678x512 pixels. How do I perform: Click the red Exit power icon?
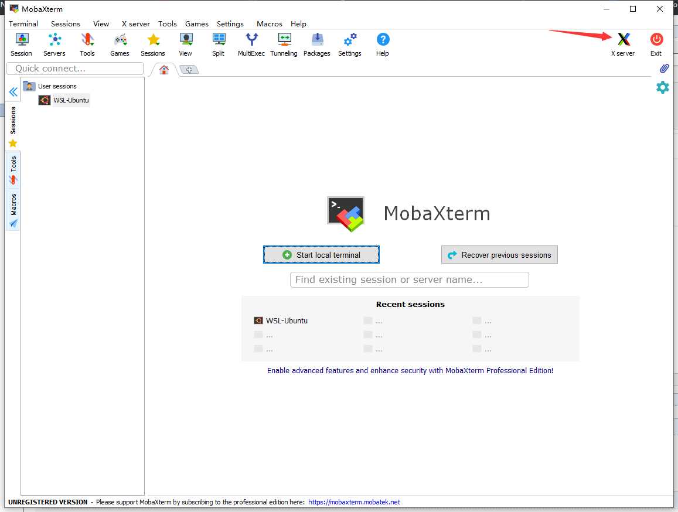(656, 45)
